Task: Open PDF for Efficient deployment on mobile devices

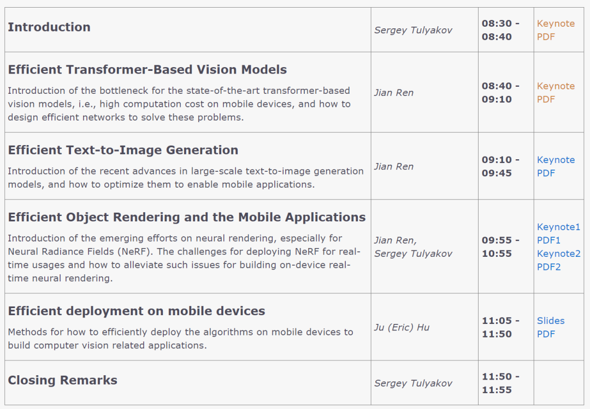Action: 546,334
